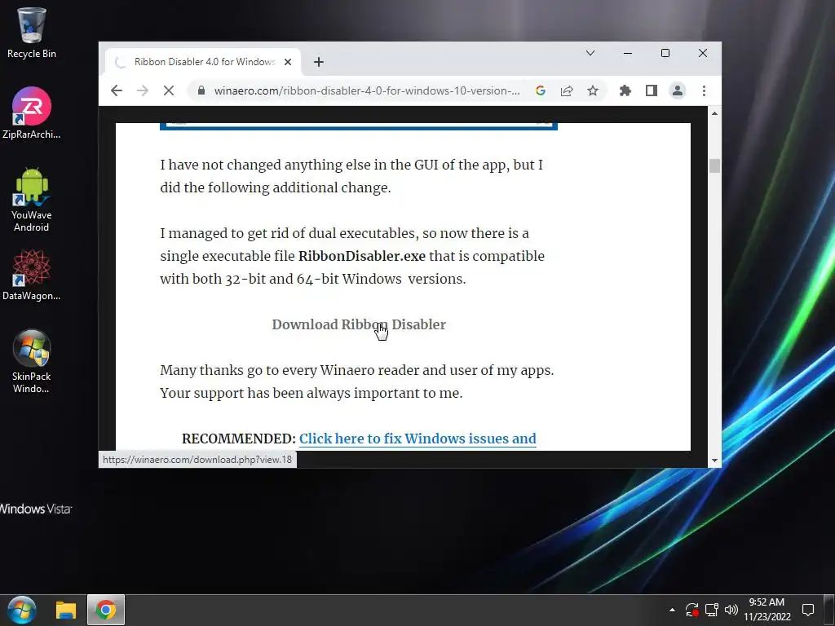The width and height of the screenshot is (835, 626).
Task: Close the Ribbon Disabler tab
Action: pos(288,62)
